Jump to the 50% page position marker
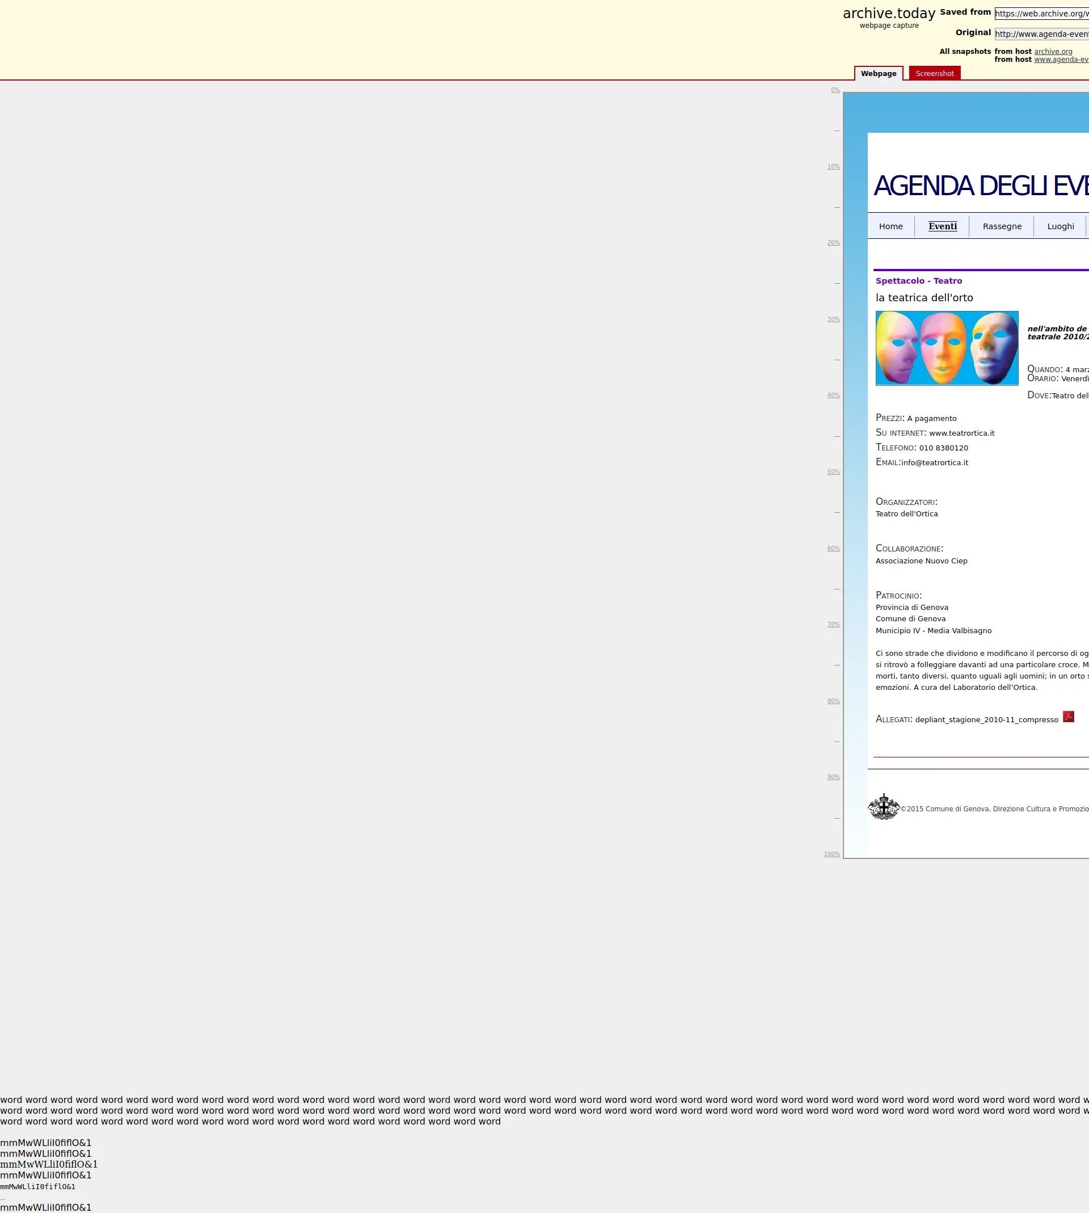 (x=833, y=472)
